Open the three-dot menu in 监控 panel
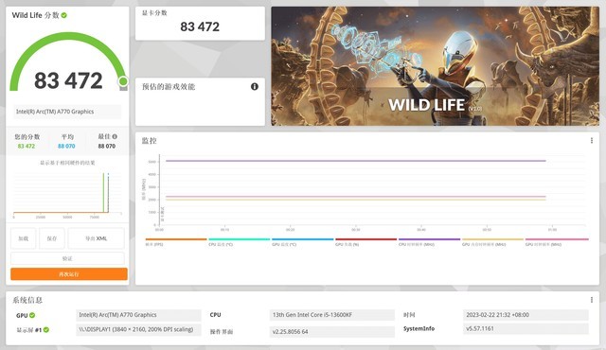 tap(592, 140)
